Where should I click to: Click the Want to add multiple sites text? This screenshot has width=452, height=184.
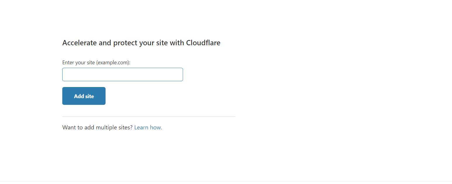tap(97, 128)
